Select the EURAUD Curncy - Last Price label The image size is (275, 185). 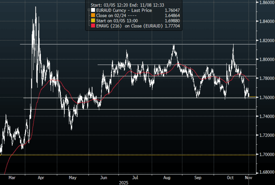click(x=124, y=10)
